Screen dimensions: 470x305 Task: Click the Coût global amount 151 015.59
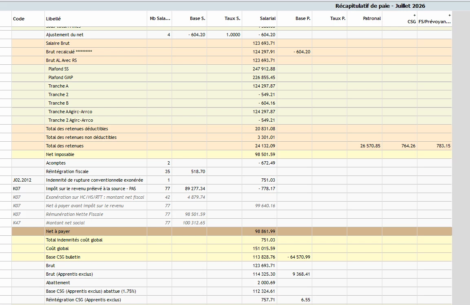click(264, 248)
